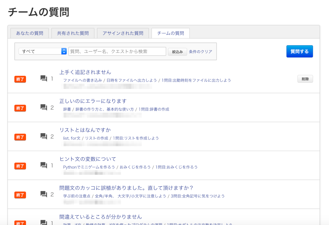
Task: Click 終了 badge on リストとはなんですか row
Action: tap(20, 137)
